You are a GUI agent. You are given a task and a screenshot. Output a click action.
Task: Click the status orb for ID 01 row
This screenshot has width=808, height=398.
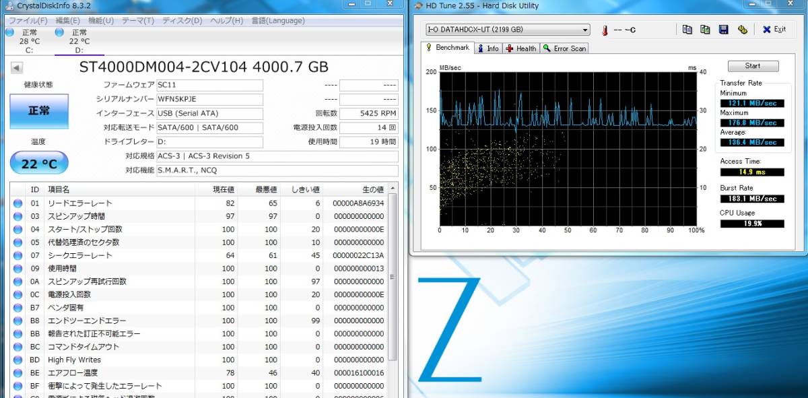click(18, 203)
